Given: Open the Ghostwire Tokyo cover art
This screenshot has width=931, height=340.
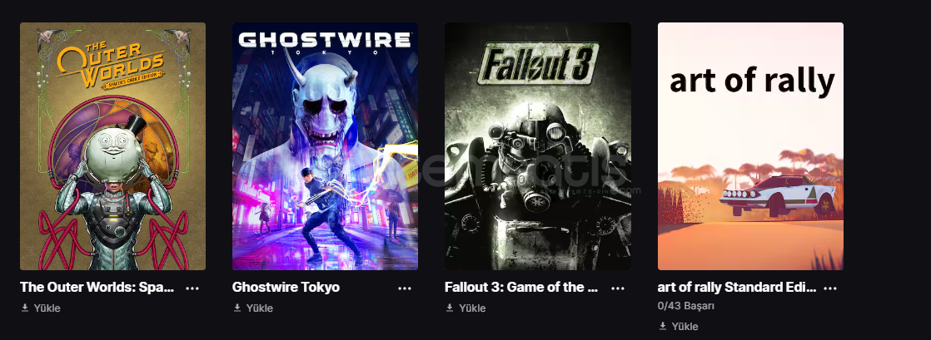Looking at the screenshot, I should click(x=325, y=146).
